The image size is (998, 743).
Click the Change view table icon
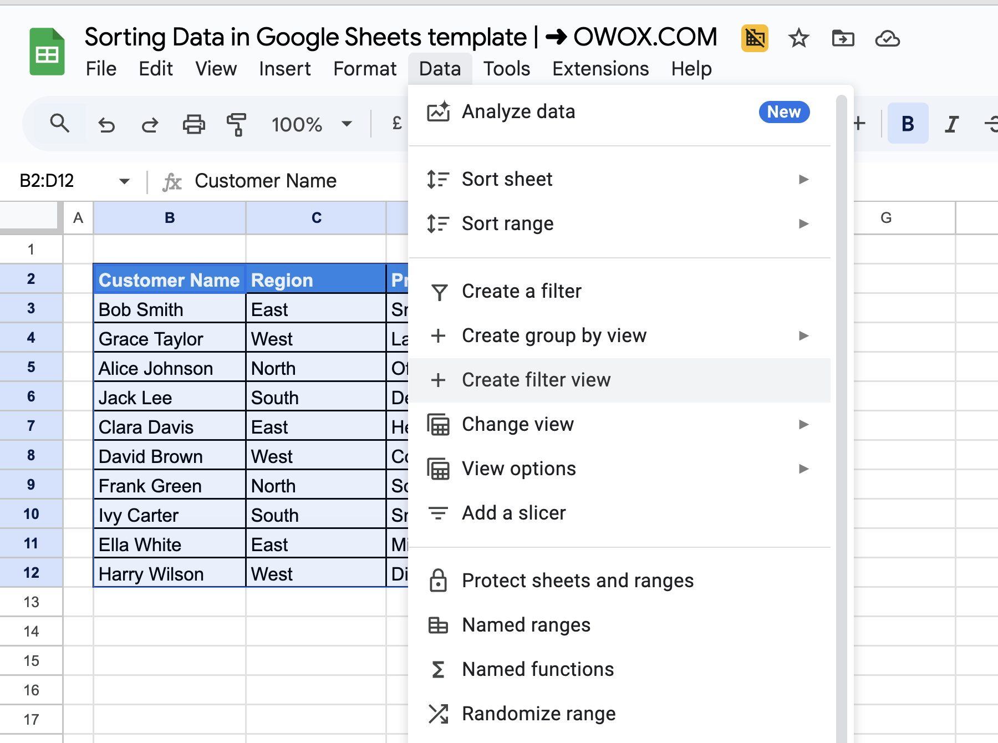tap(438, 425)
